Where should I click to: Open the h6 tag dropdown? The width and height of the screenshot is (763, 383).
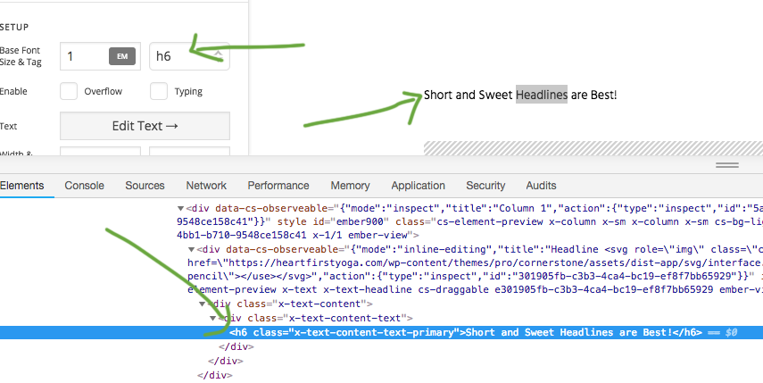tap(189, 56)
